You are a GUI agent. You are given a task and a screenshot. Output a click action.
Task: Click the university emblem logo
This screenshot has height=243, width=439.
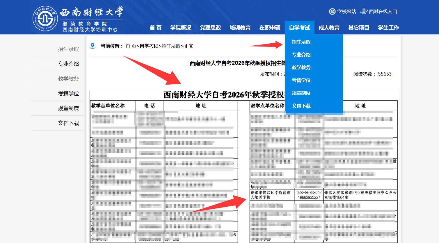[45, 19]
